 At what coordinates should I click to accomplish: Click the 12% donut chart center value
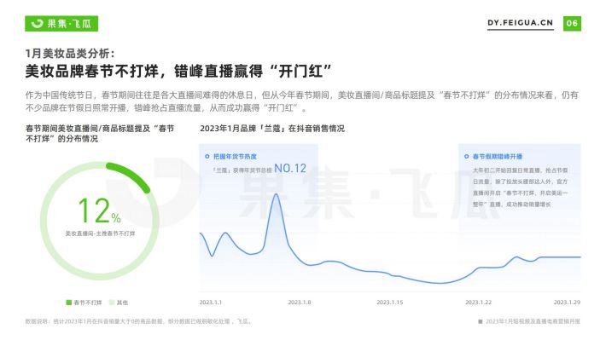coord(99,210)
